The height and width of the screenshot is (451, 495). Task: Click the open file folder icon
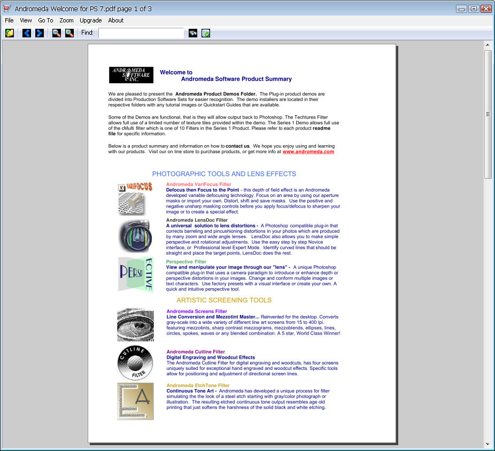[10, 33]
